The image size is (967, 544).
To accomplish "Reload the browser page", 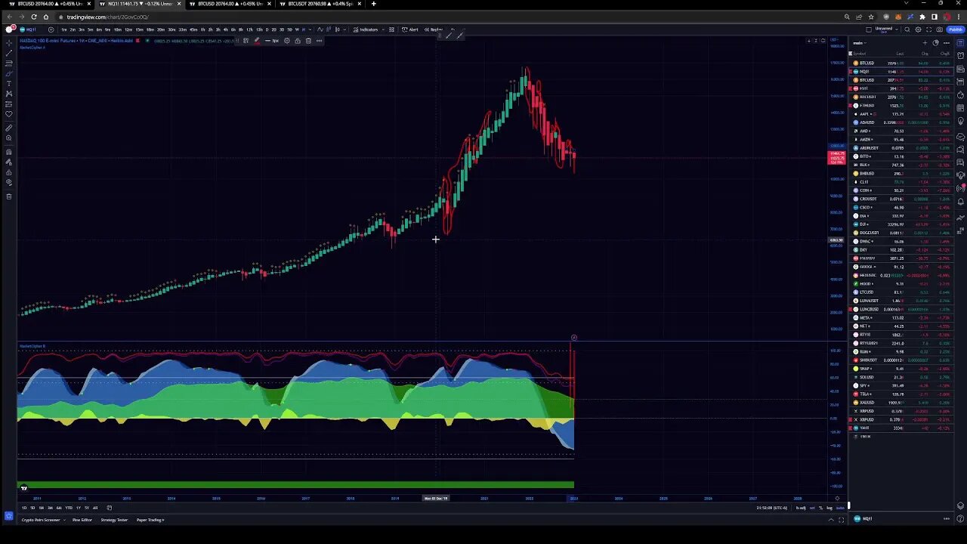I will click(x=34, y=17).
